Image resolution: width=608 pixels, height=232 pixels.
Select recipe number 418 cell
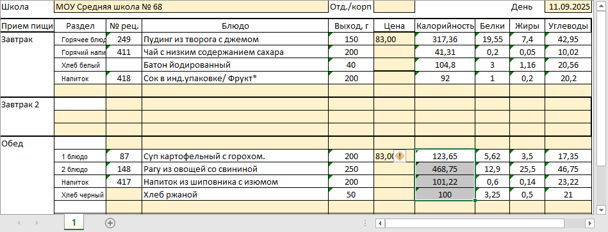pos(124,78)
